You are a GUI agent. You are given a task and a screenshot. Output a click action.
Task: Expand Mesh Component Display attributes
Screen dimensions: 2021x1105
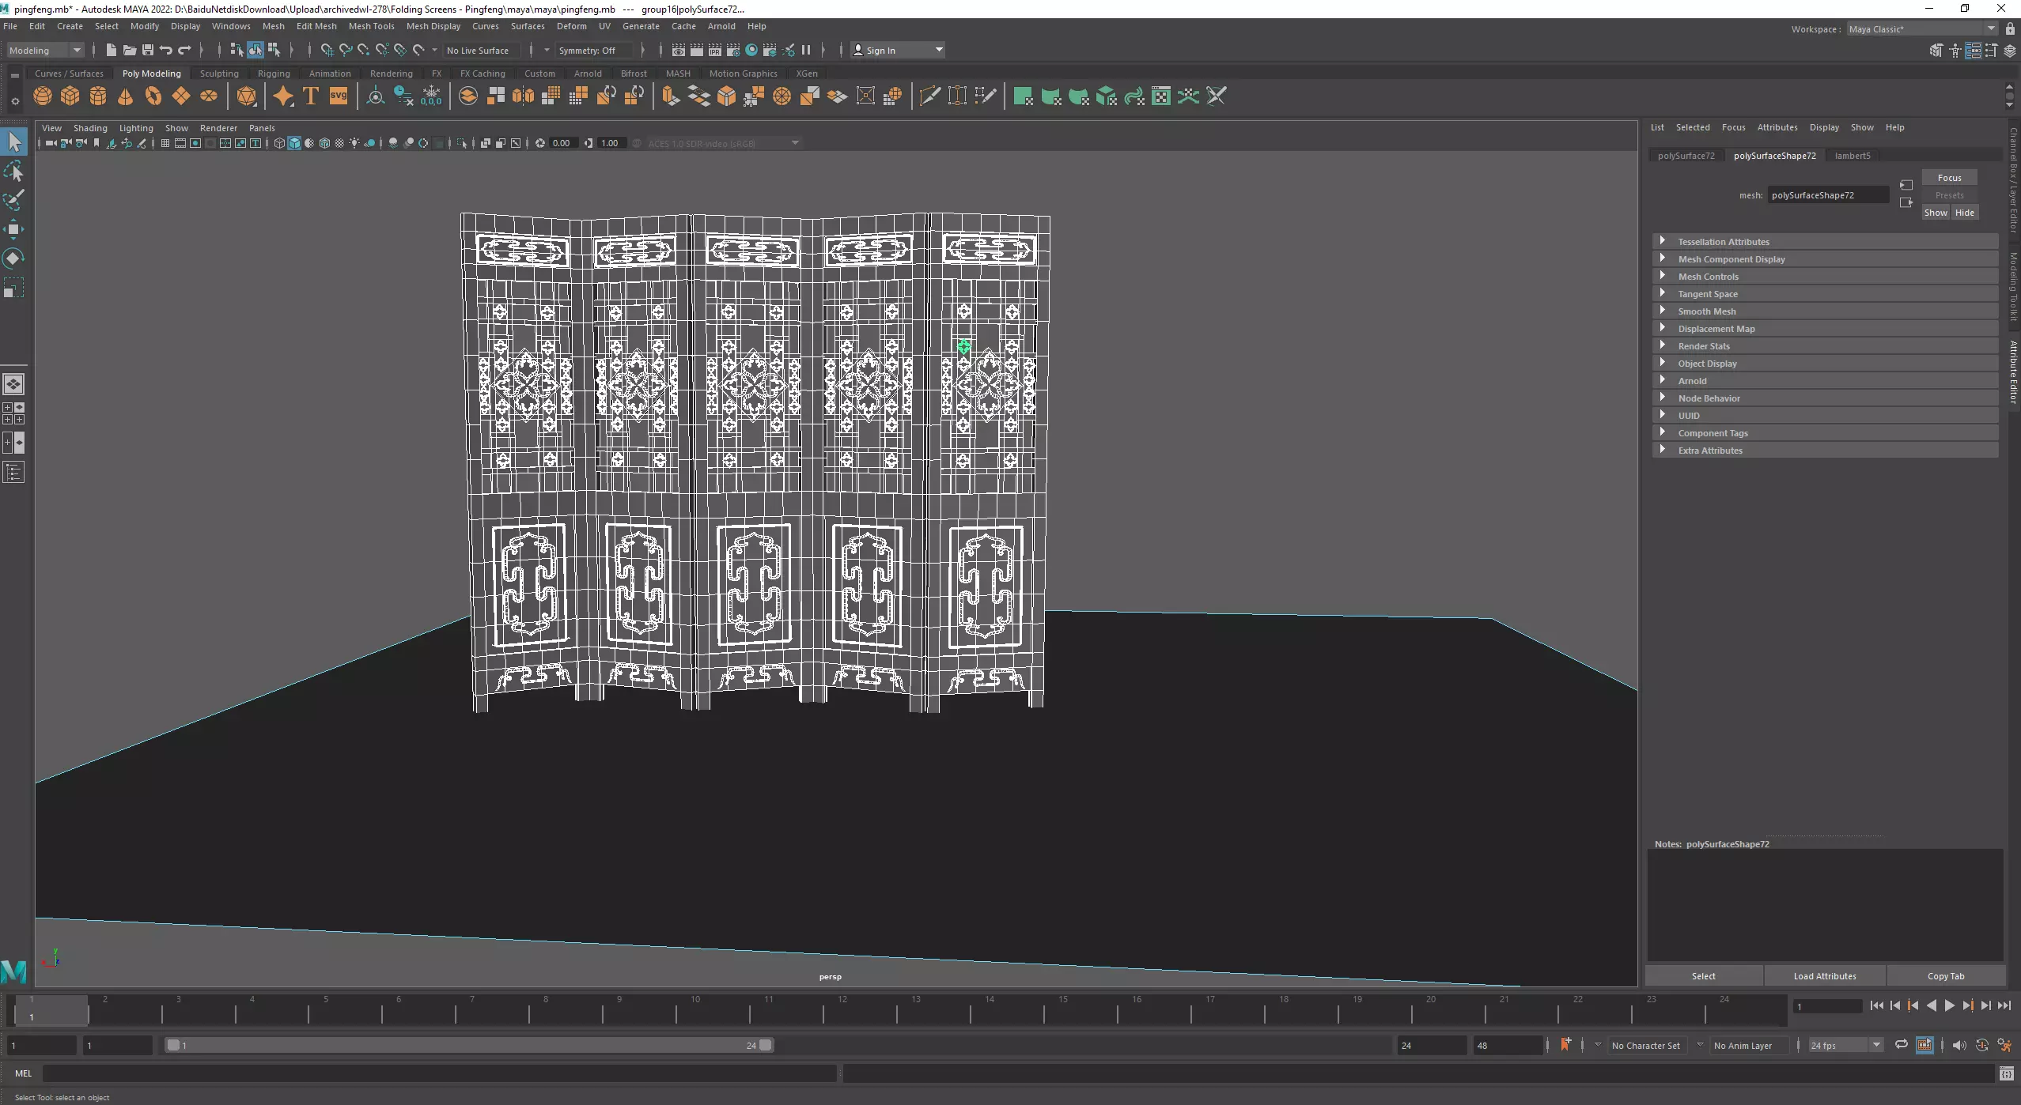tap(1731, 259)
